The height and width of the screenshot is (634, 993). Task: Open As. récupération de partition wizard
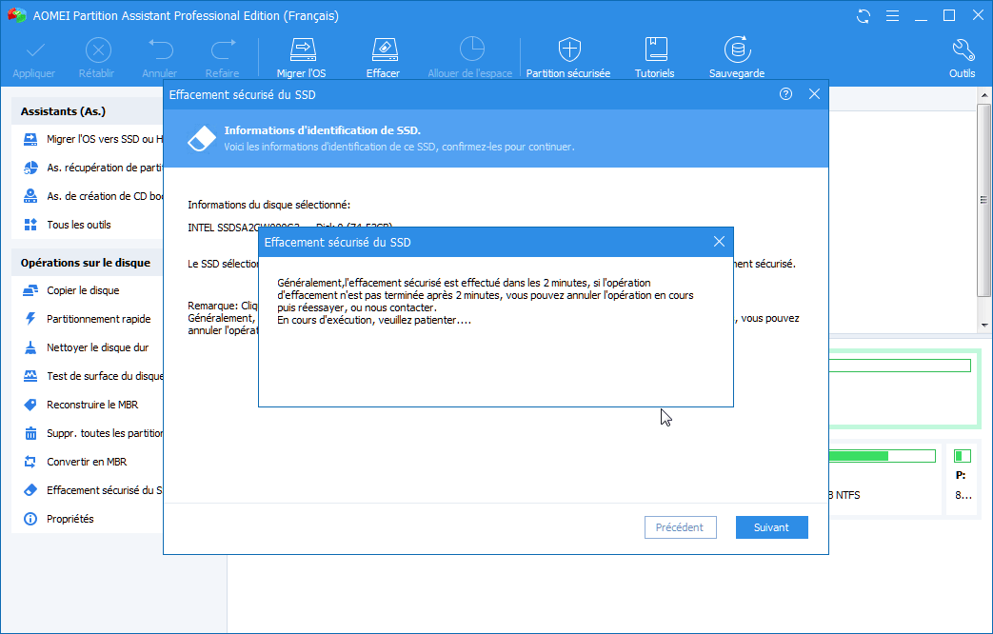click(92, 168)
